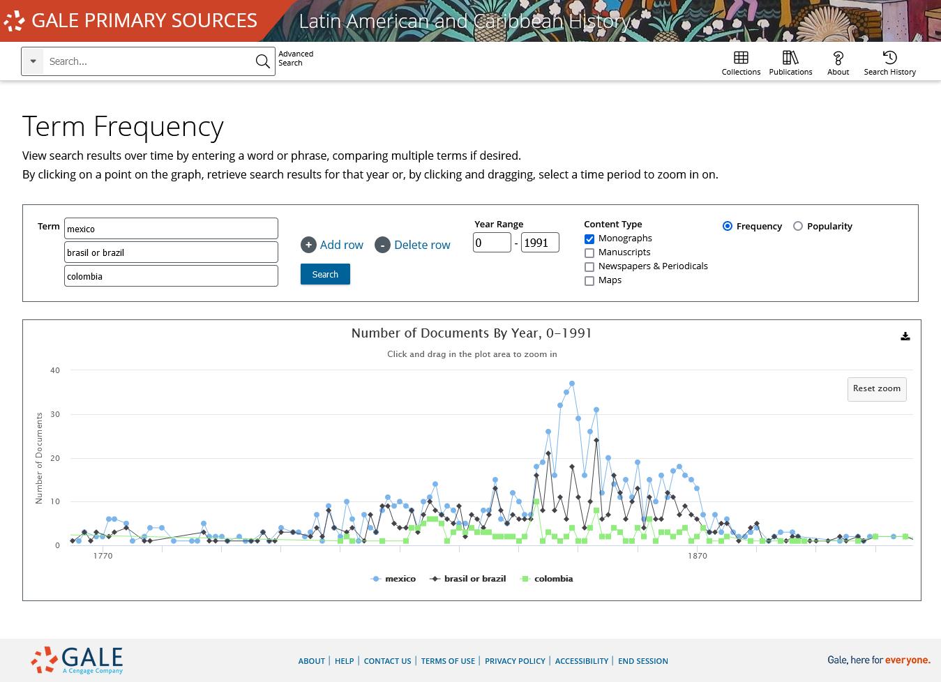Click the colombia term input field
The width and height of the screenshot is (941, 682).
point(171,275)
